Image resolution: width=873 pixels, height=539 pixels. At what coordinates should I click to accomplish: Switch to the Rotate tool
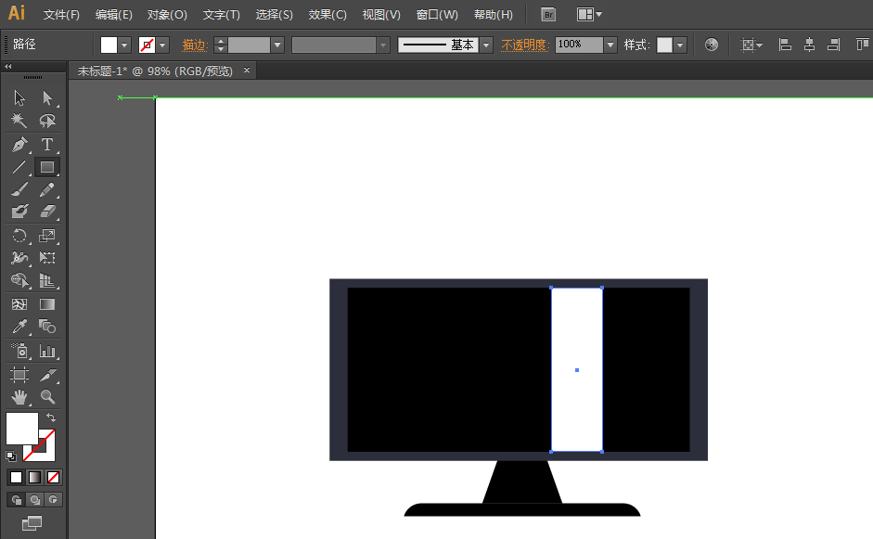tap(19, 236)
